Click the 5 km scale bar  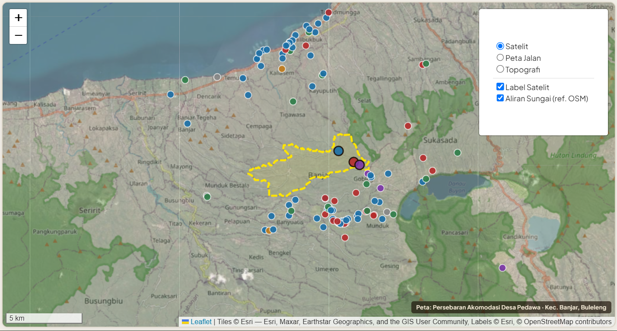coord(44,318)
